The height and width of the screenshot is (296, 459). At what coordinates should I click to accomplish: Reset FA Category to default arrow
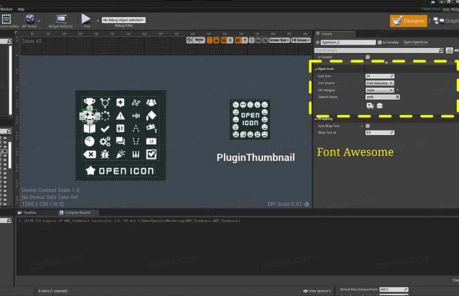tap(397, 90)
